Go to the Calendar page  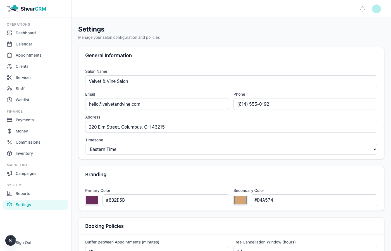(x=35, y=44)
